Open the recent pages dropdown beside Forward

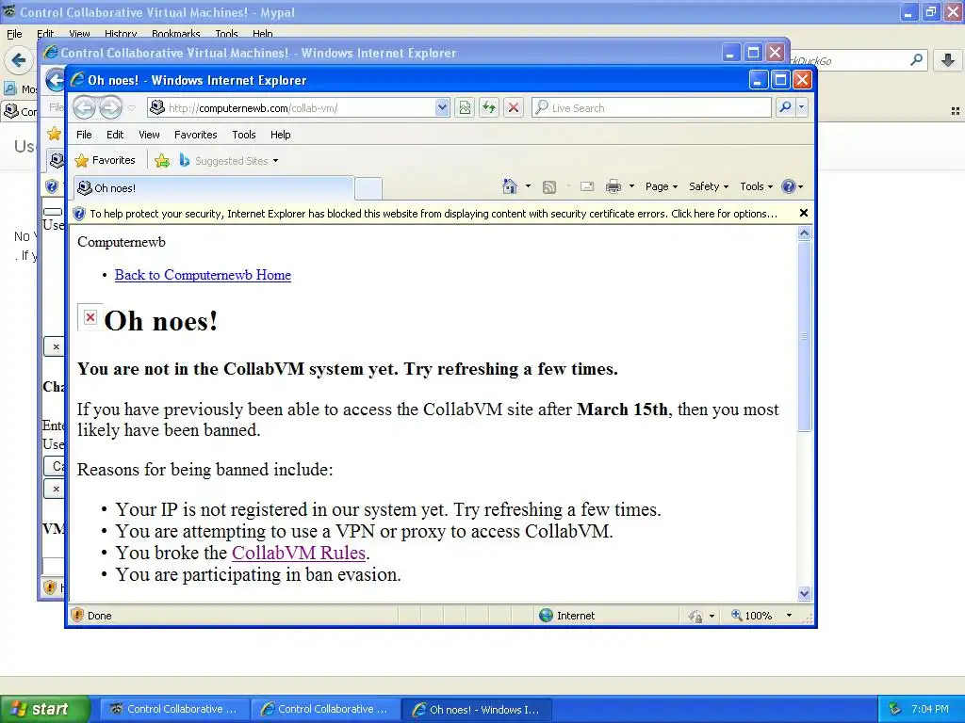(132, 108)
